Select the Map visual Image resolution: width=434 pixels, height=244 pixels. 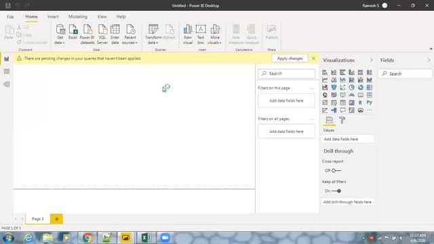pyautogui.click(x=325, y=95)
